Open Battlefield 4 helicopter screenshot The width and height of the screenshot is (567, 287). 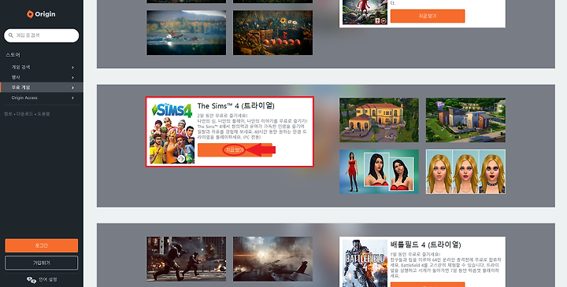[272, 259]
